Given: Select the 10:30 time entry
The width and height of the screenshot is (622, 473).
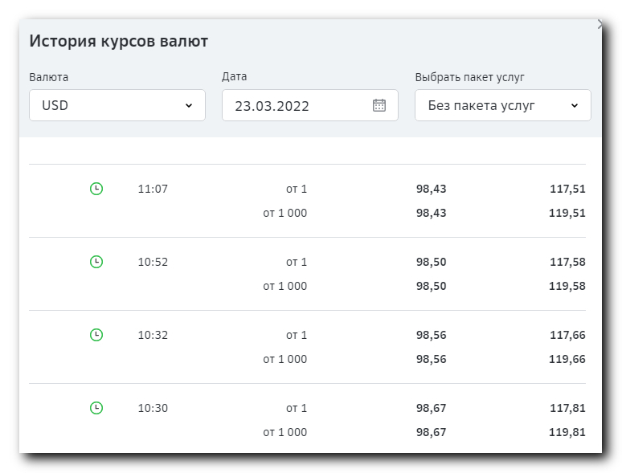Looking at the screenshot, I should 153,408.
